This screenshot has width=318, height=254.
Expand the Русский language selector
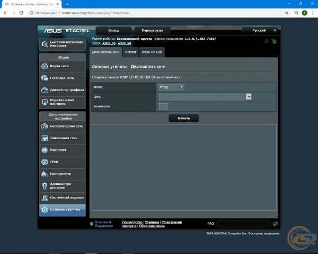tap(259, 31)
